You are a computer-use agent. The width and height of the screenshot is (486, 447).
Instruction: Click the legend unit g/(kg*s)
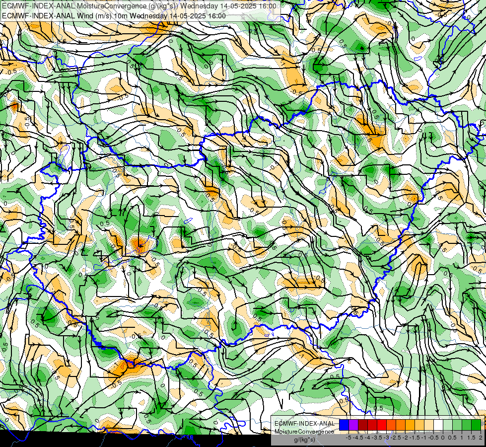(305, 440)
